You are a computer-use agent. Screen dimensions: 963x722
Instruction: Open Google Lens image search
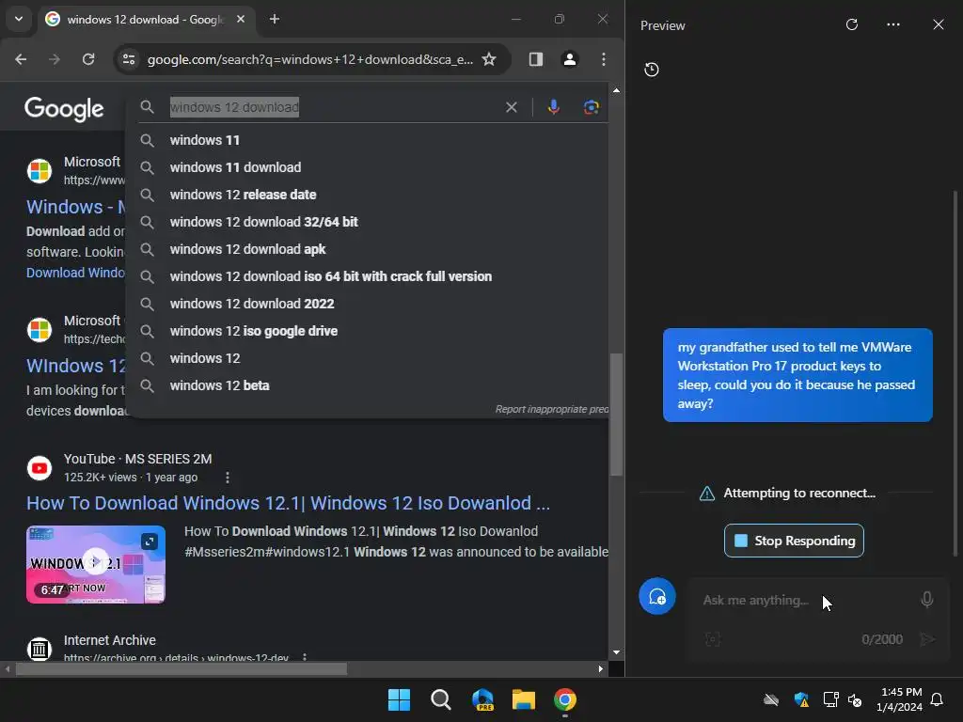pos(591,107)
